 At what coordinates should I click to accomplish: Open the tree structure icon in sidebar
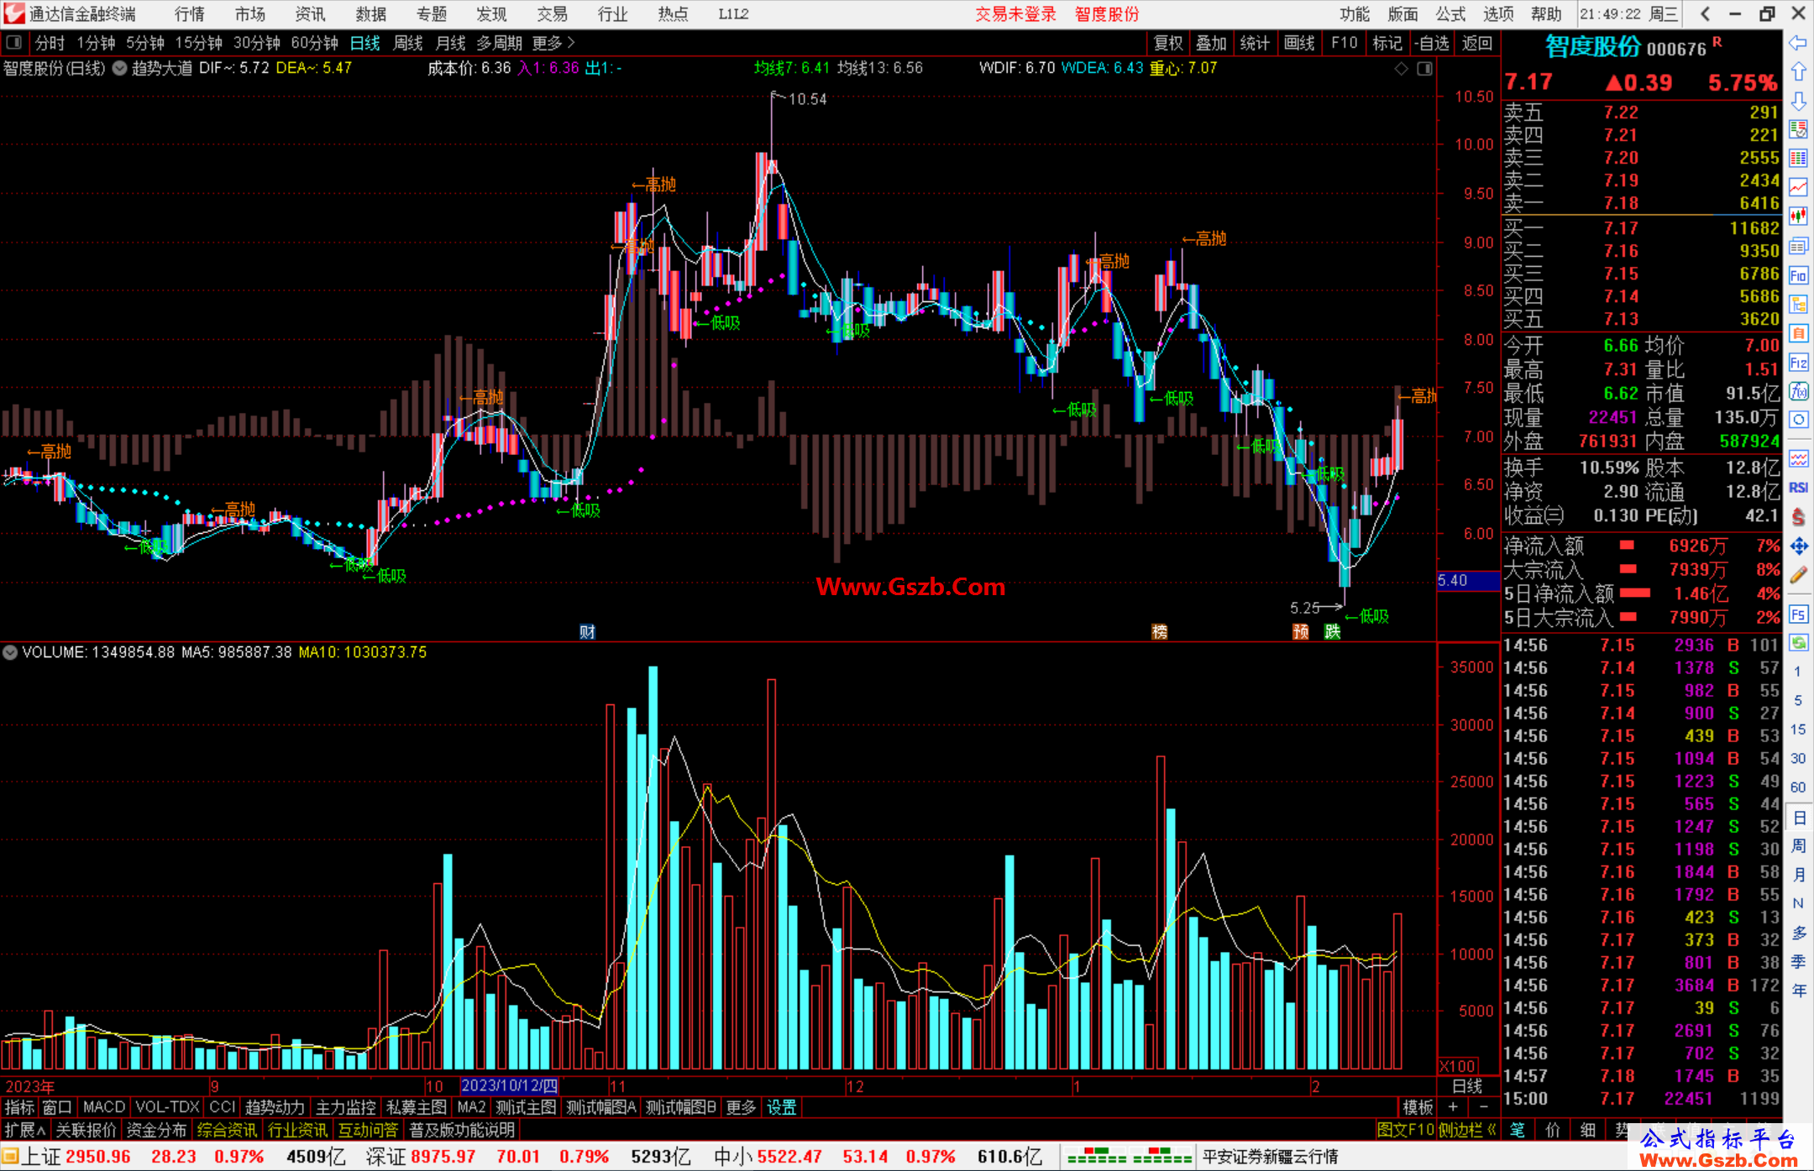pos(1798,304)
